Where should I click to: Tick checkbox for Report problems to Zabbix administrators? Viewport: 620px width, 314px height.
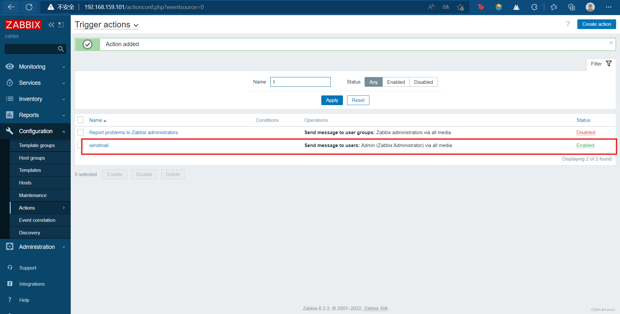[x=80, y=132]
